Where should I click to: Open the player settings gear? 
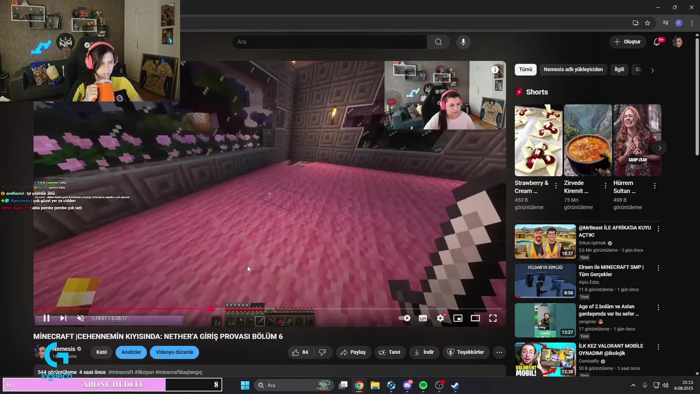[x=441, y=318]
